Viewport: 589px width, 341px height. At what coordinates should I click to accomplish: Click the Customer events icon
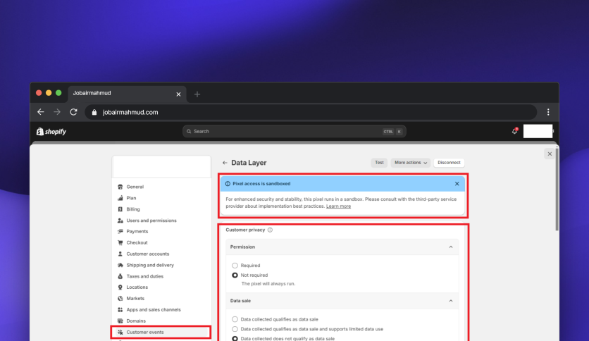tap(120, 332)
